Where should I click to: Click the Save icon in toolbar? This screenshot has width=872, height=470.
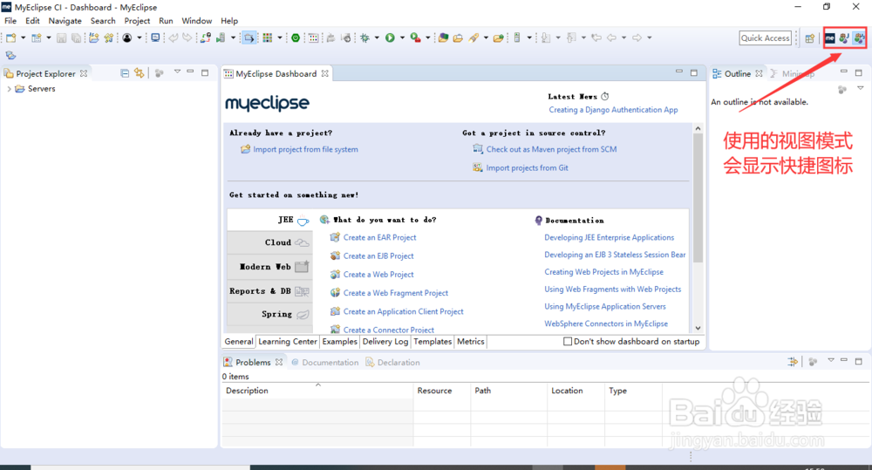tap(61, 37)
